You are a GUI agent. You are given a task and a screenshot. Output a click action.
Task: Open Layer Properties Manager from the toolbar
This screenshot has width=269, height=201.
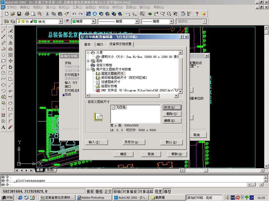6,21
